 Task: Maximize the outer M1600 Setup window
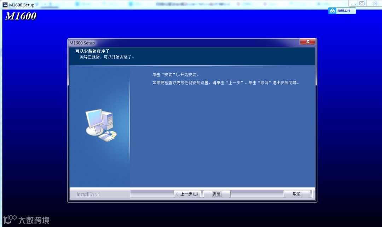click(362, 4)
